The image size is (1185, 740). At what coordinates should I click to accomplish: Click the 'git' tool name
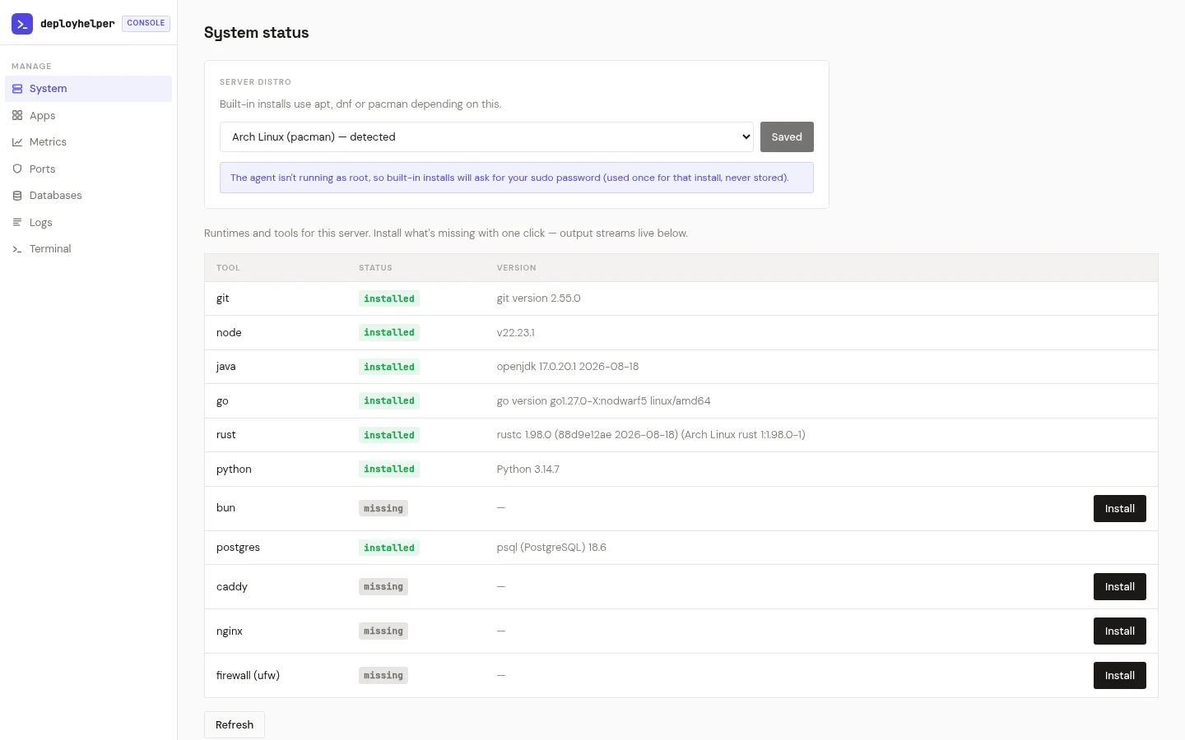pos(223,298)
